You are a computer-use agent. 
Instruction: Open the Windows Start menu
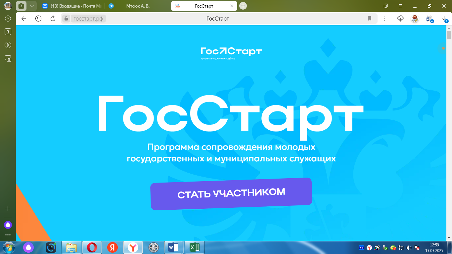[9, 247]
